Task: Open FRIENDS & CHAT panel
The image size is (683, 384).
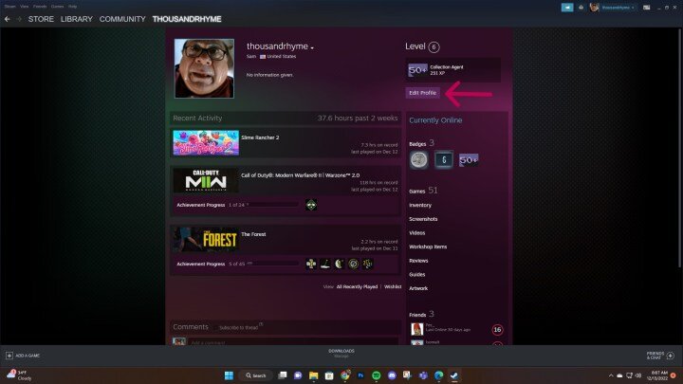Action: coord(660,356)
